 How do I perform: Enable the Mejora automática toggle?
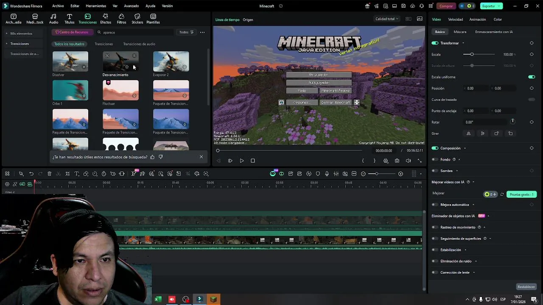tap(435, 205)
